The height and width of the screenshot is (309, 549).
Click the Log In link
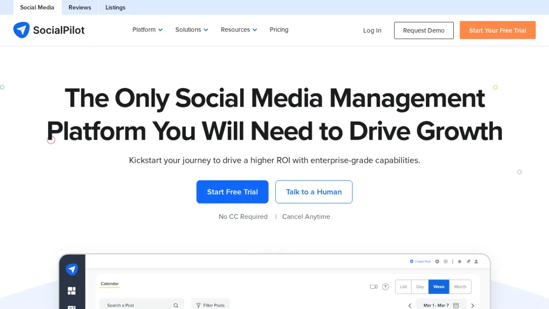[372, 31]
